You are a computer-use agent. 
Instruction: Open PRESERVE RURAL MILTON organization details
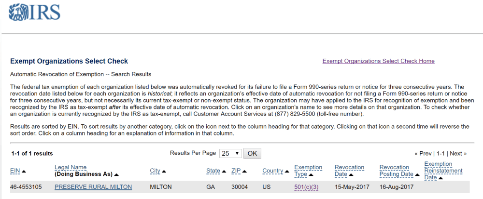pos(93,187)
